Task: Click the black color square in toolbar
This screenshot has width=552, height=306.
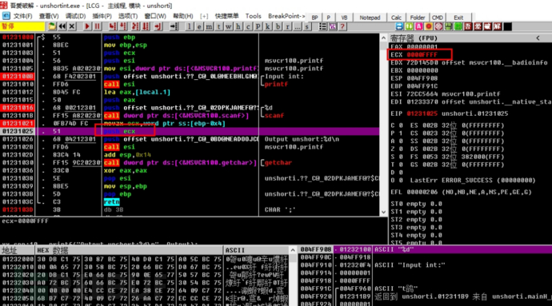Action: pos(508,26)
